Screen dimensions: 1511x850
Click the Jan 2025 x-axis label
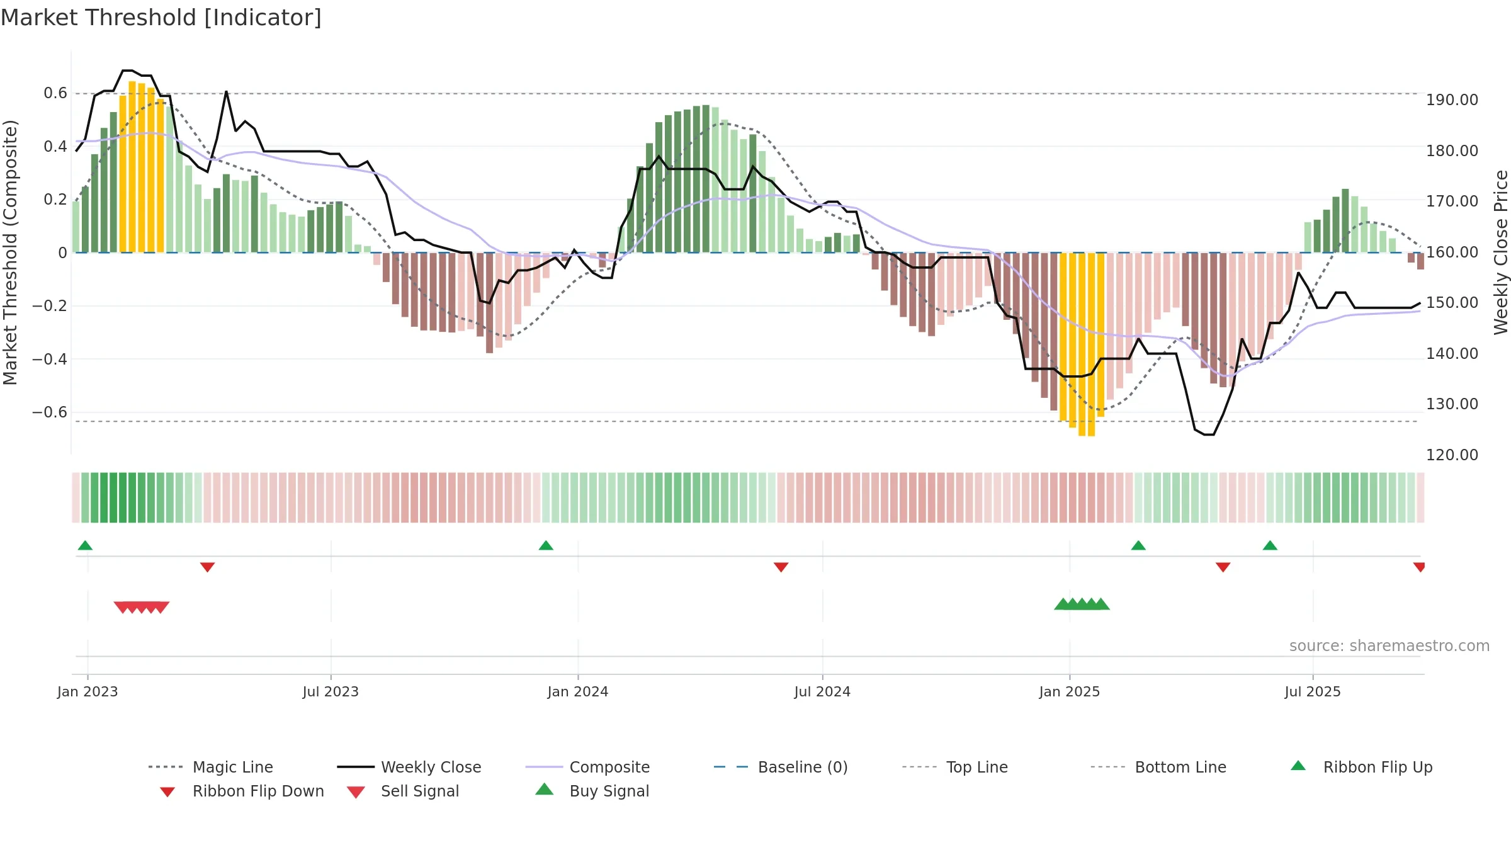tap(1070, 691)
